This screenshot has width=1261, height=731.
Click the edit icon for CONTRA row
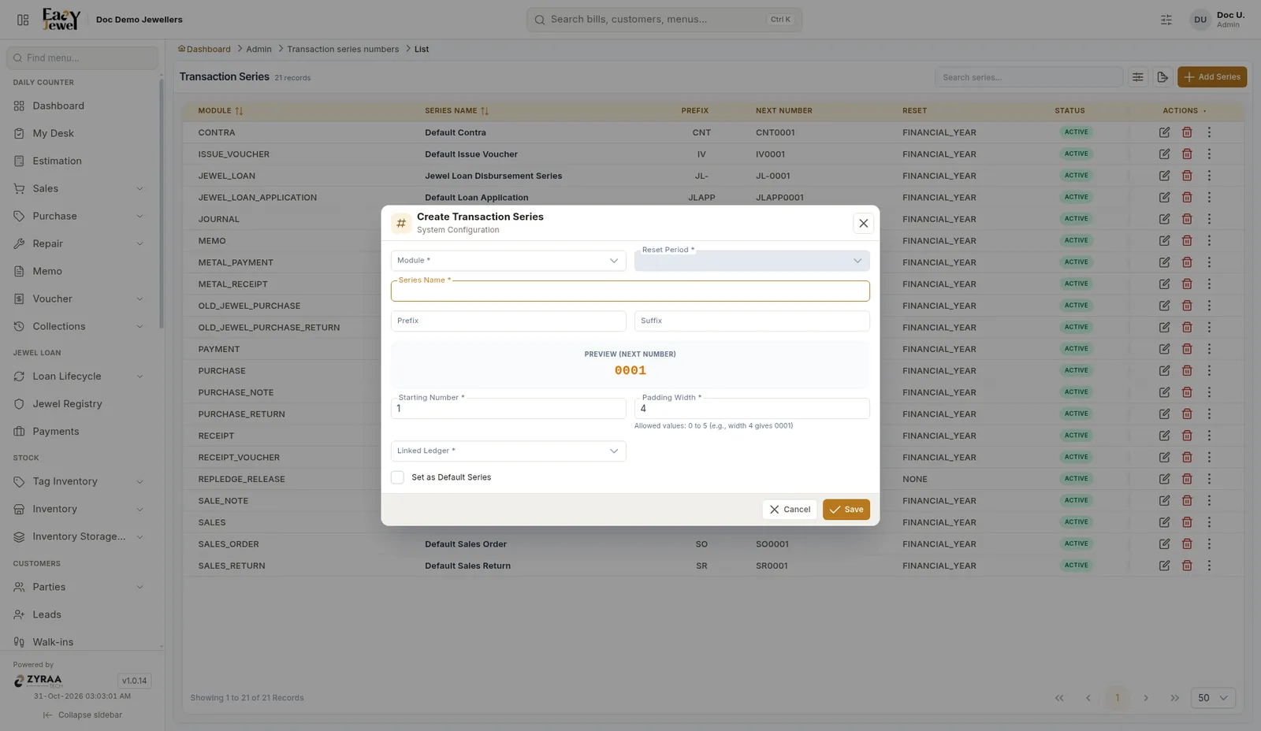[x=1164, y=132]
